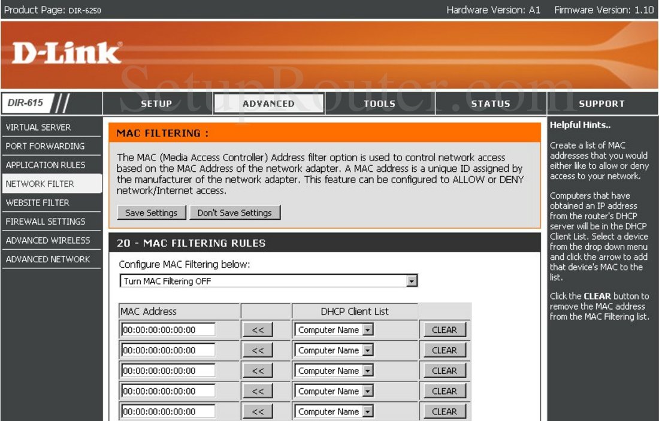This screenshot has height=421, width=659.
Task: Click the Hardware Version: A1 text
Action: [x=494, y=10]
